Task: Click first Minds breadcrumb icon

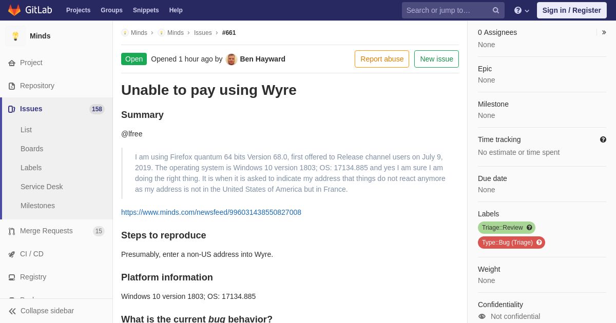Action: tap(125, 33)
